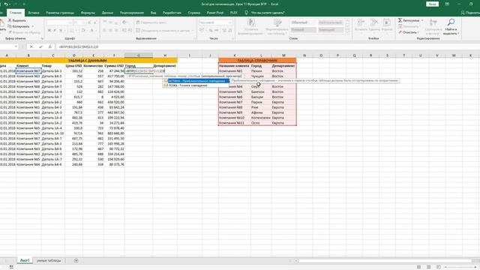Image resolution: width=480 pixels, height=270 pixels.
Task: Click the Share (Поделиться) button
Action: pos(470,13)
